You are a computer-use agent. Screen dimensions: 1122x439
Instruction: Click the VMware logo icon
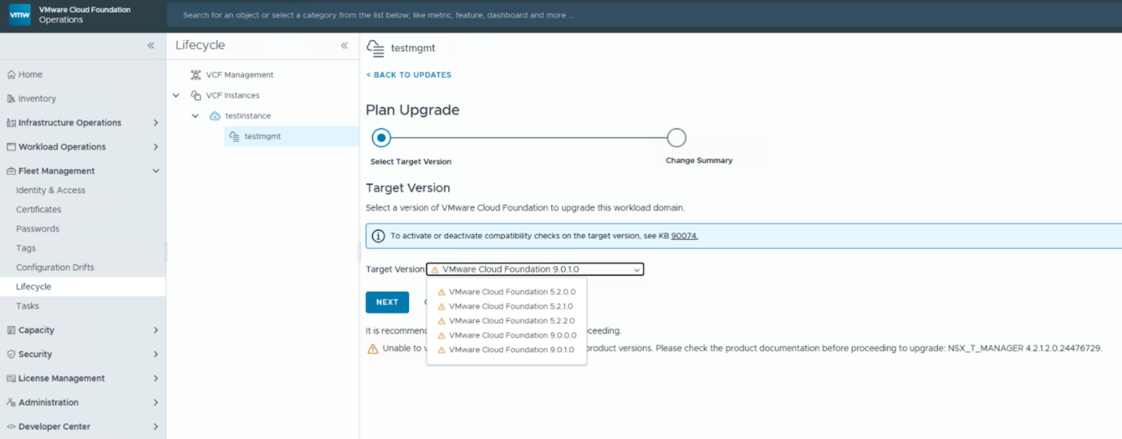tap(20, 15)
